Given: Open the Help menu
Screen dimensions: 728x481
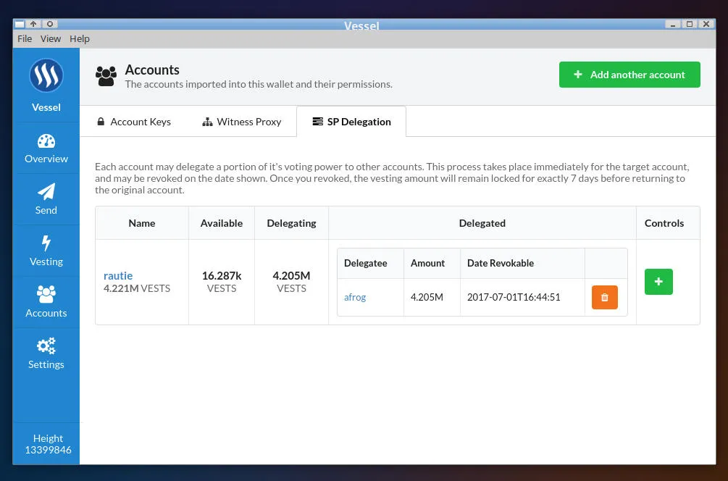Looking at the screenshot, I should click(80, 39).
